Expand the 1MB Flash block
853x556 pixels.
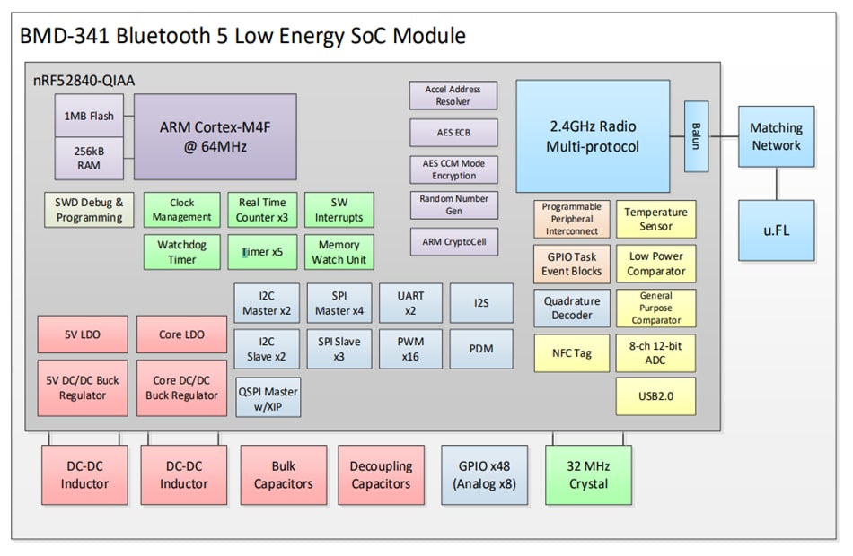coord(89,117)
